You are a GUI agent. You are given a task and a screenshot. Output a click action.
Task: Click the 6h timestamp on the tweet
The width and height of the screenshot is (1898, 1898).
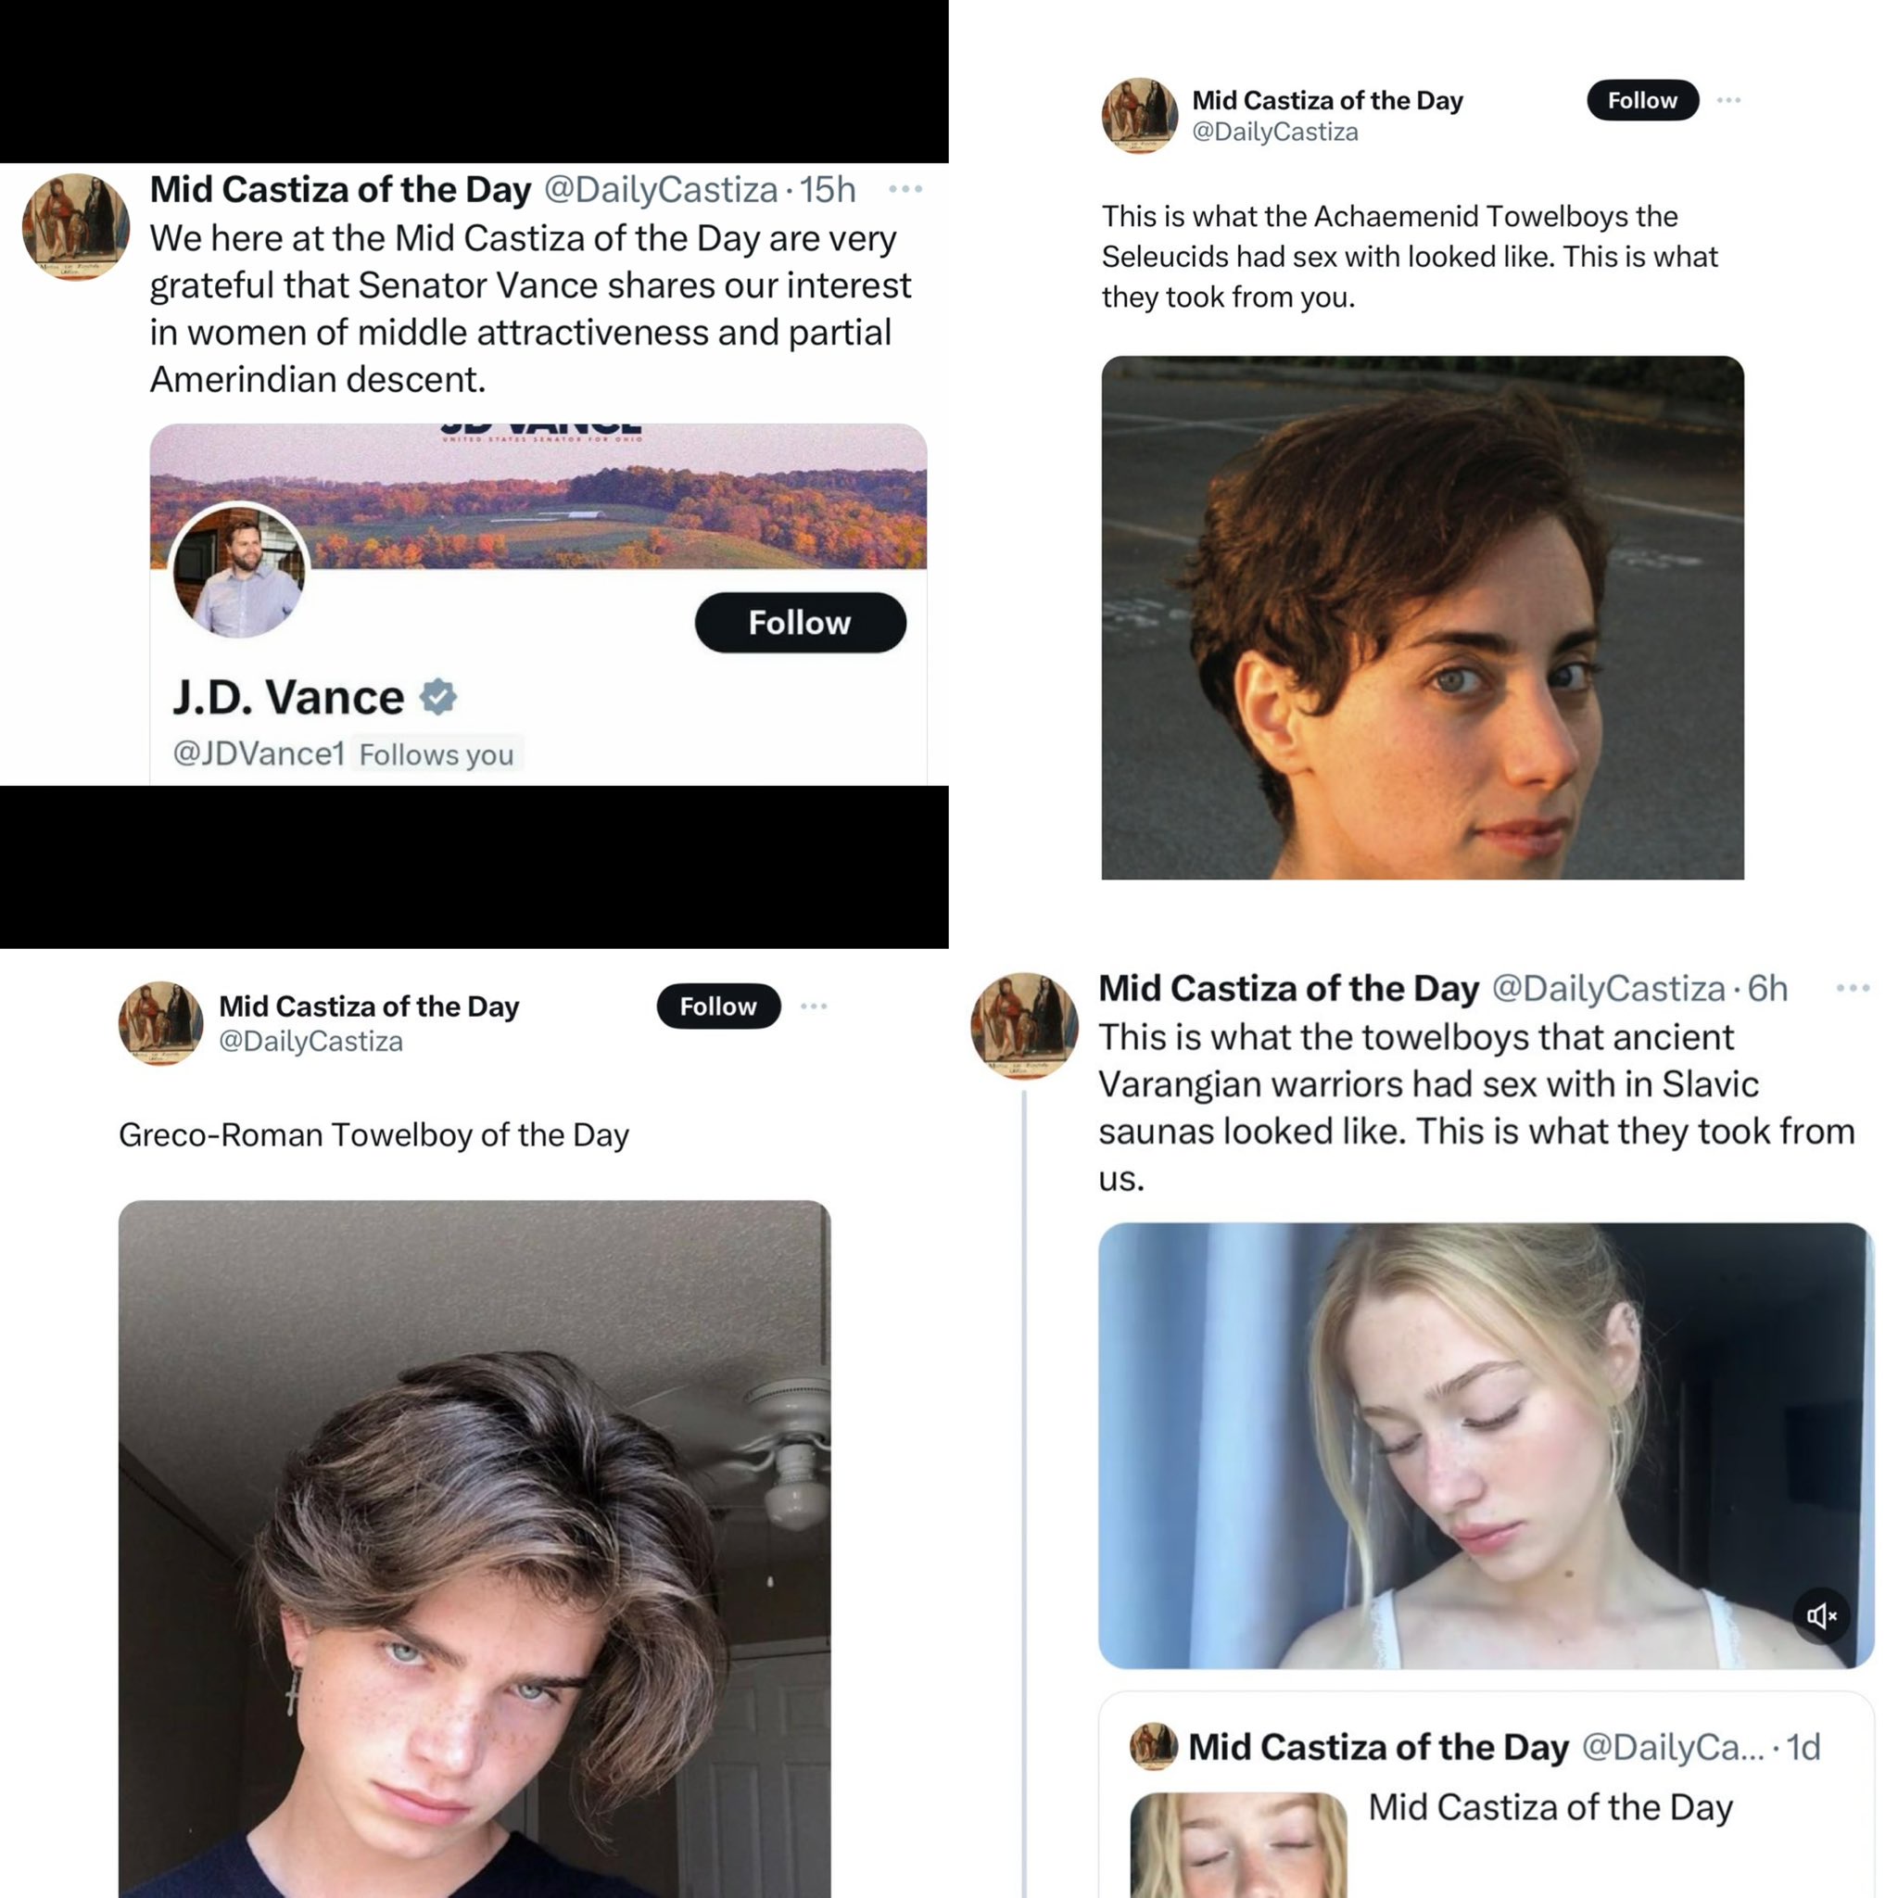(x=1767, y=988)
